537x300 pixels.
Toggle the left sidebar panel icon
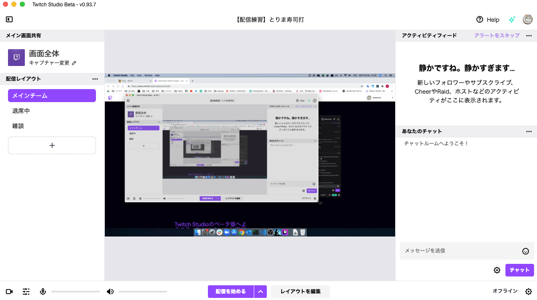click(x=9, y=19)
